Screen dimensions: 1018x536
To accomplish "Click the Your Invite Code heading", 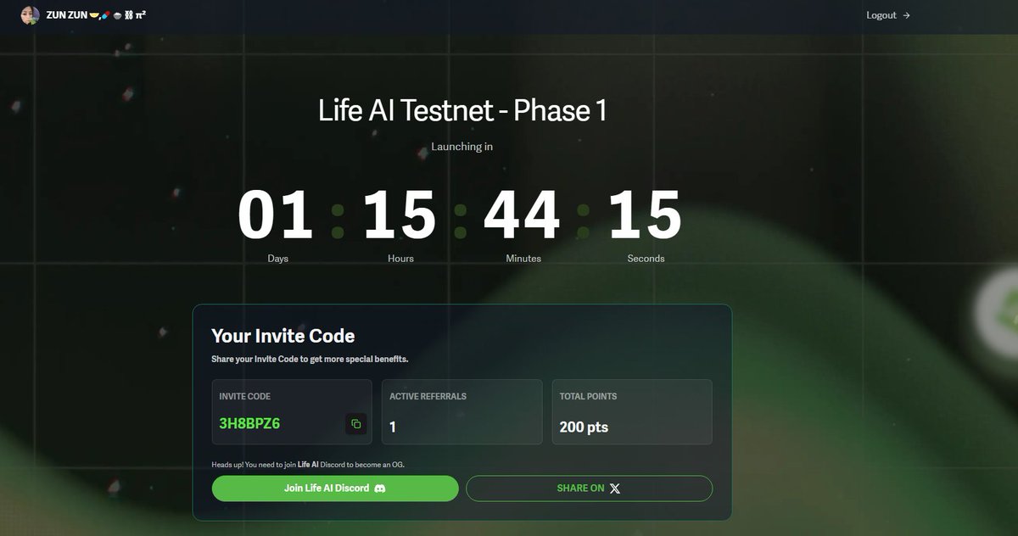I will tap(282, 336).
